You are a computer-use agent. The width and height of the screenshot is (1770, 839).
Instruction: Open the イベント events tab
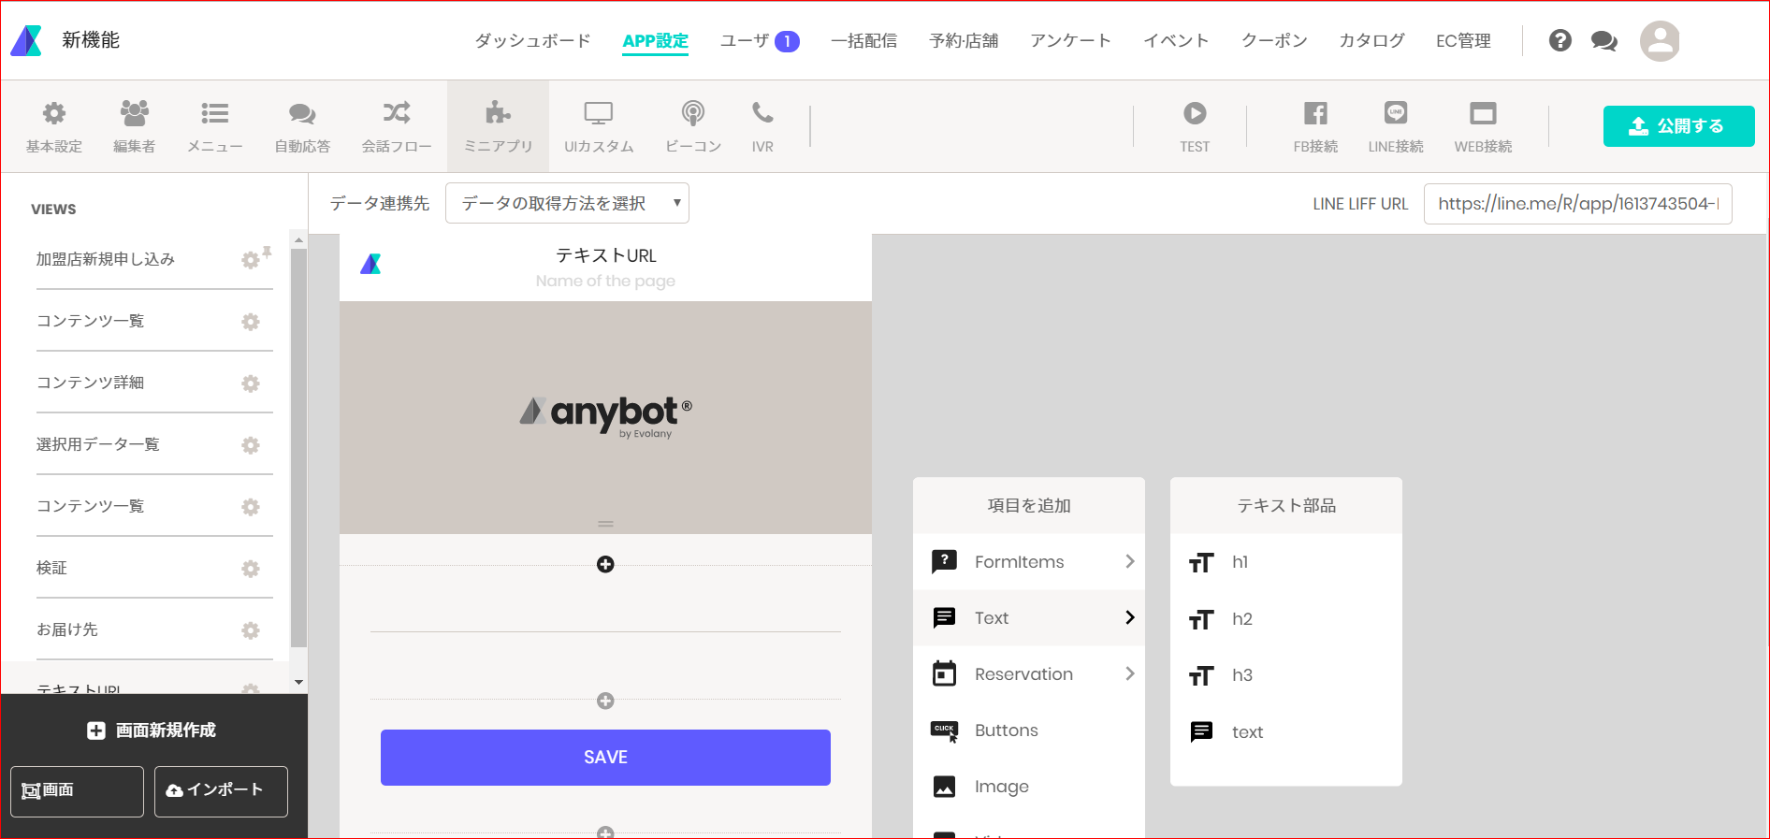click(x=1176, y=41)
